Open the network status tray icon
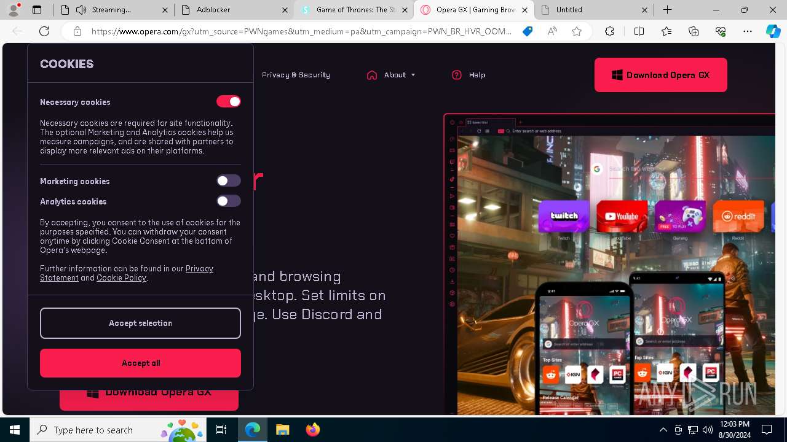787x442 pixels. [692, 430]
